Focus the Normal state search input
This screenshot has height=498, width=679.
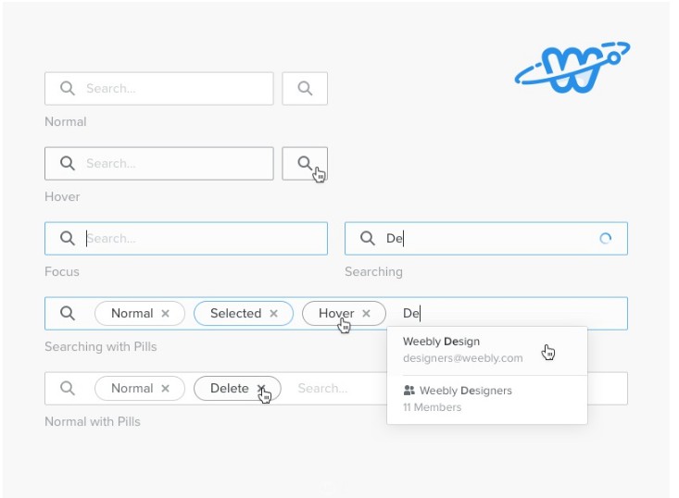171,89
